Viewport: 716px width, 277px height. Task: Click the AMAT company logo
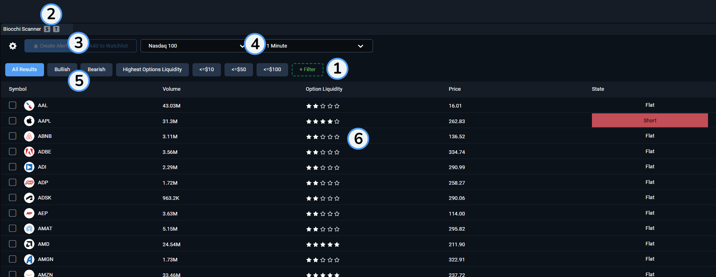point(29,229)
